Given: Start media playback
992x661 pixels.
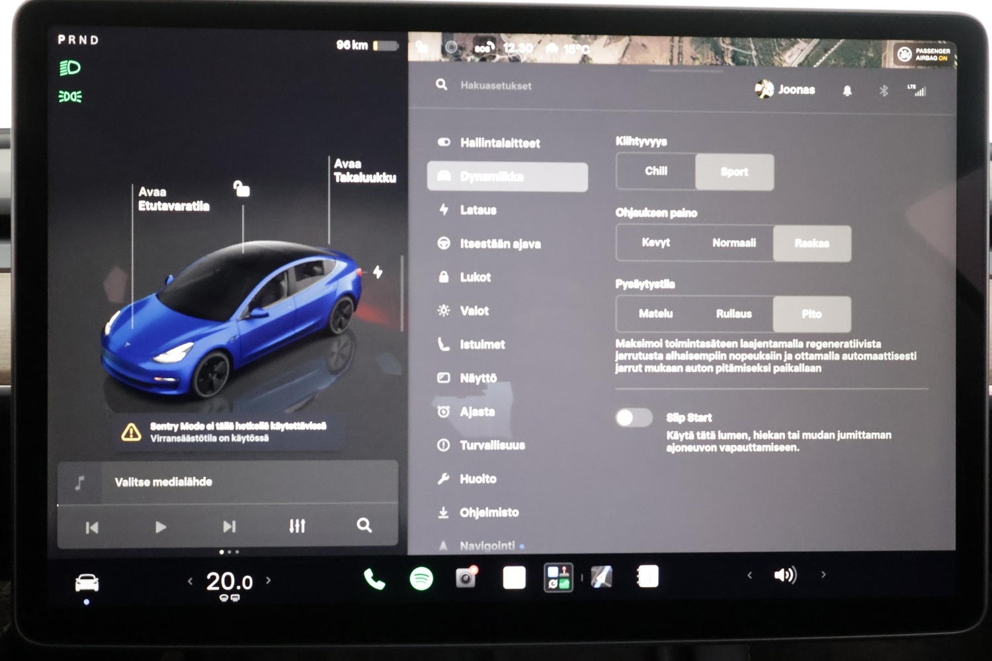Looking at the screenshot, I should (x=160, y=527).
